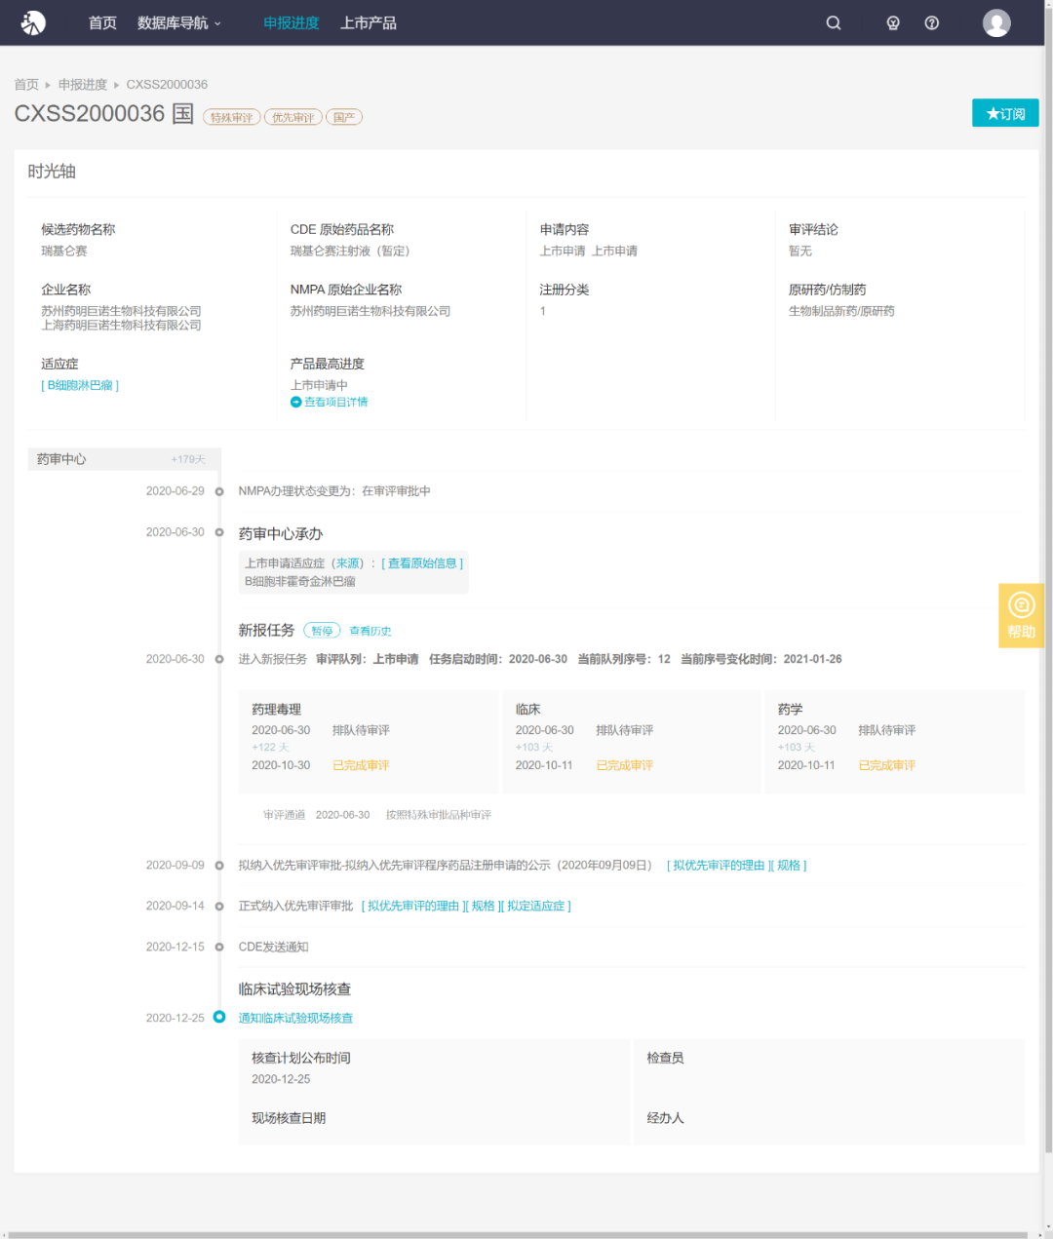
Task: Click 当前队列序号: 12 text
Action: point(624,659)
